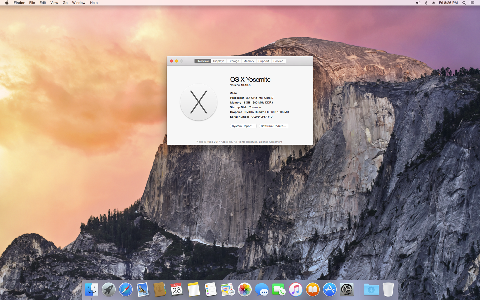This screenshot has width=480, height=300.
Task: Click the eject icon in menu bar
Action: tap(433, 3)
